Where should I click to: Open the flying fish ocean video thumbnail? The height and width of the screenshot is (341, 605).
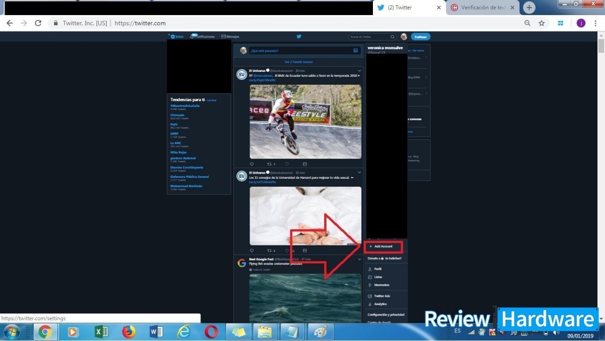pos(305,298)
